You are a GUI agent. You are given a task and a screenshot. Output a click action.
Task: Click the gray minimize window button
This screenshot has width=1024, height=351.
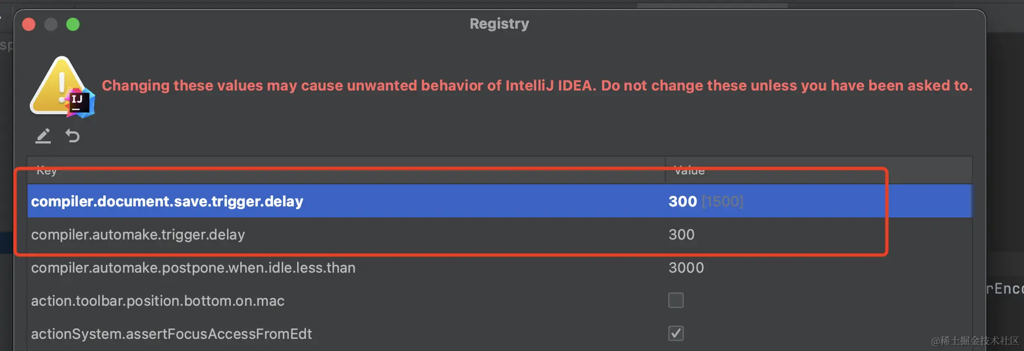click(51, 24)
